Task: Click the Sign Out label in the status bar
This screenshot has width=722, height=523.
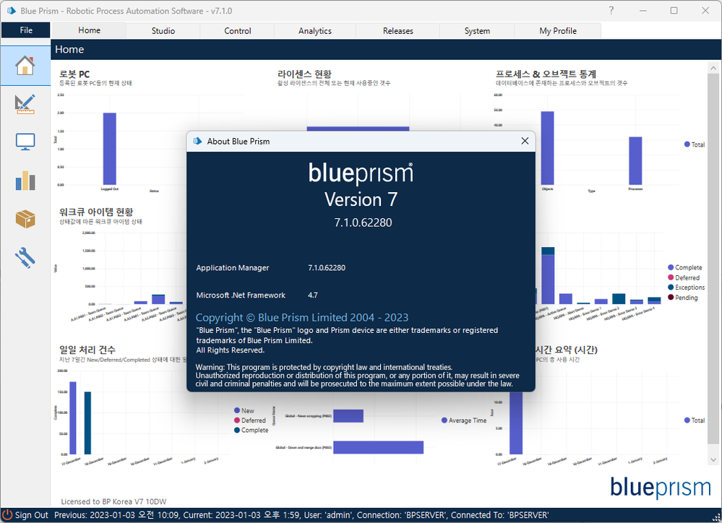Action: tap(31, 515)
